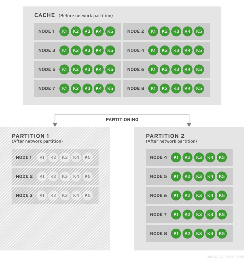The width and height of the screenshot is (244, 260).
Task: Select K2 key in Cache Node 7
Action: pyautogui.click(x=76, y=88)
